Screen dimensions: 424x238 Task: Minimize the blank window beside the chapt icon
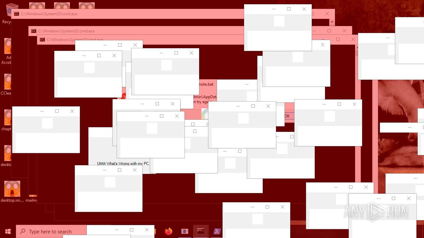point(42,111)
